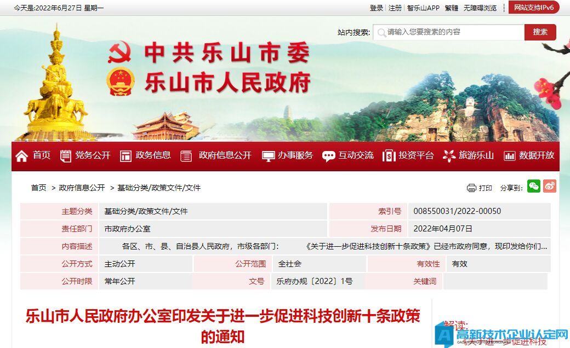Click the home icon in navigation bar
The image size is (570, 348).
tap(21, 156)
